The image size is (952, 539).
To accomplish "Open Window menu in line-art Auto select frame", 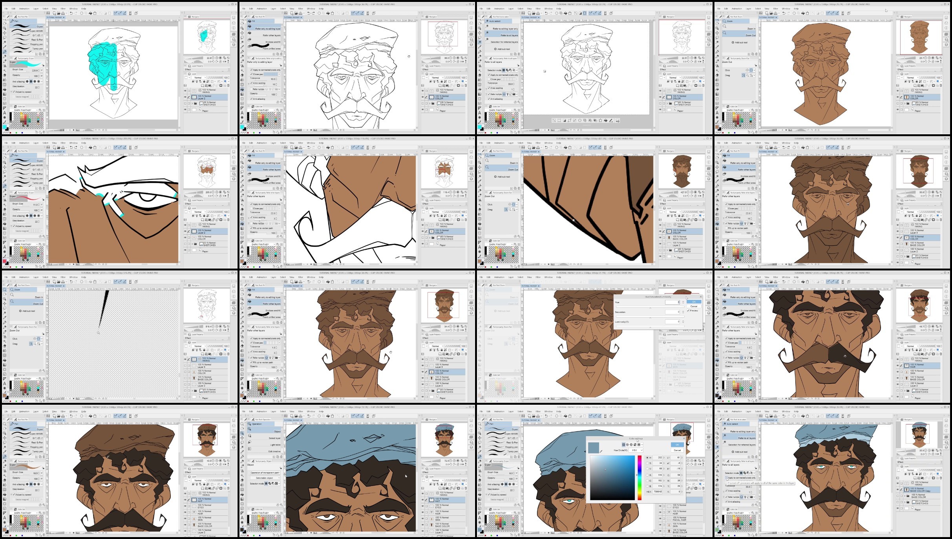I will coord(548,9).
